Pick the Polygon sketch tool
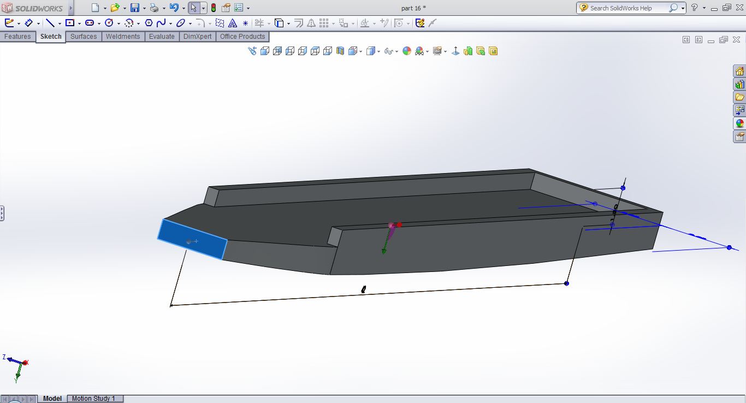This screenshot has width=746, height=403. click(x=149, y=23)
